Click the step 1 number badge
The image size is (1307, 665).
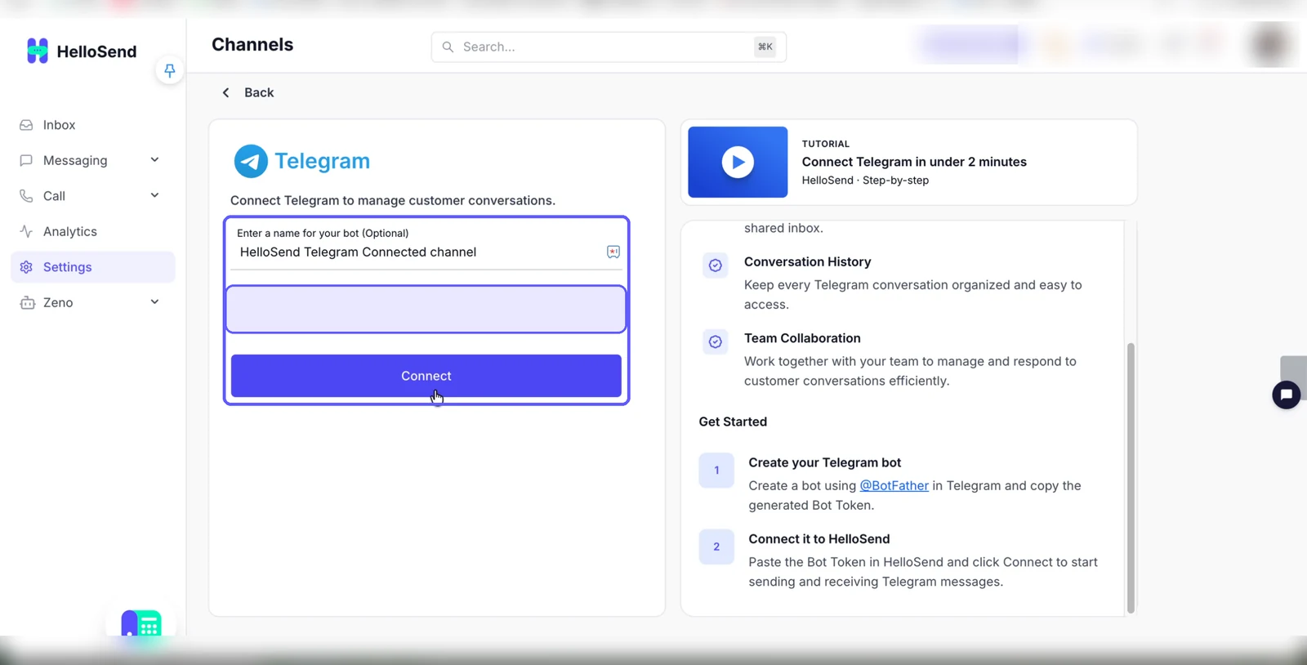[716, 471]
